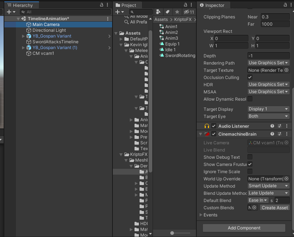Edit the Depth value field
Viewport: 294px width, 237px height.
coord(268,56)
